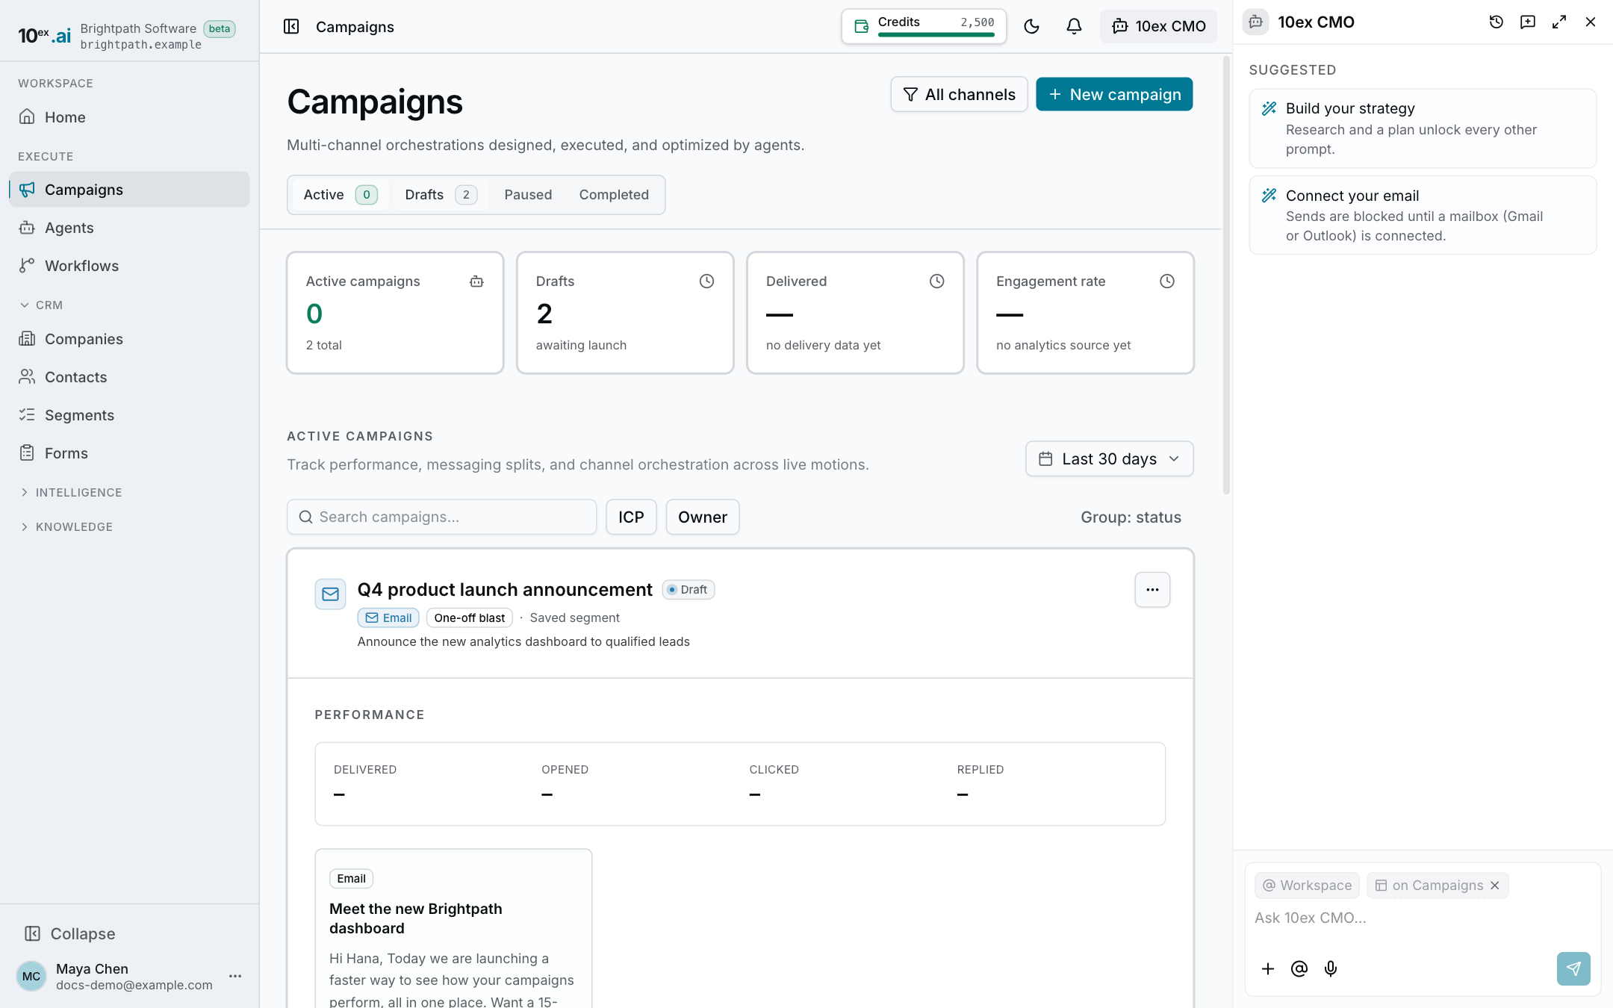The height and width of the screenshot is (1008, 1613).
Task: Open Last 30 days date range dropdown
Action: [1110, 458]
